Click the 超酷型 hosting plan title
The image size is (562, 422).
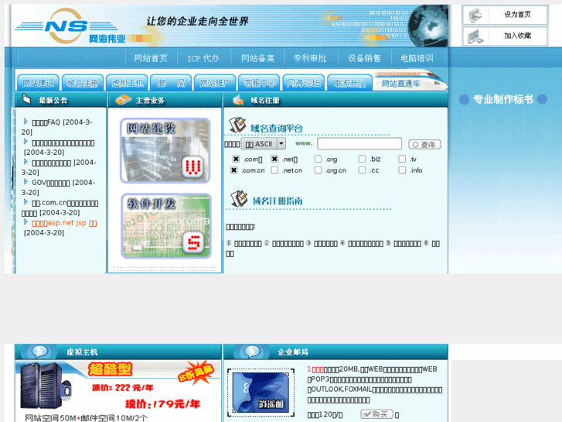(x=110, y=369)
